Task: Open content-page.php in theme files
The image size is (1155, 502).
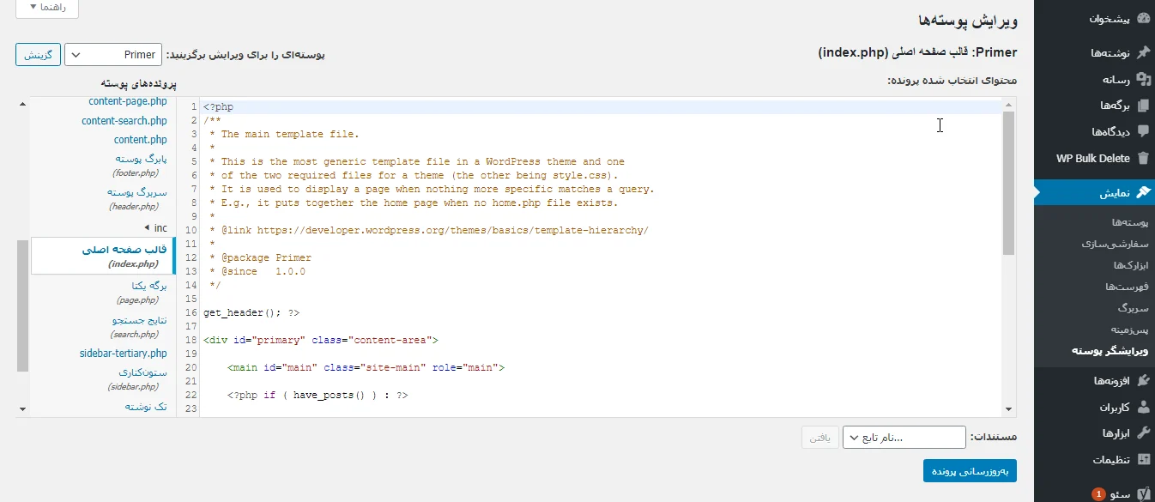Action: 128,101
